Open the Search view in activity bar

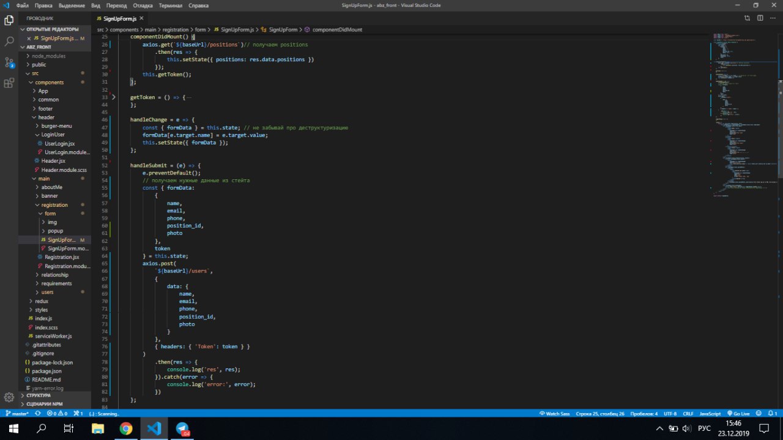click(x=9, y=42)
